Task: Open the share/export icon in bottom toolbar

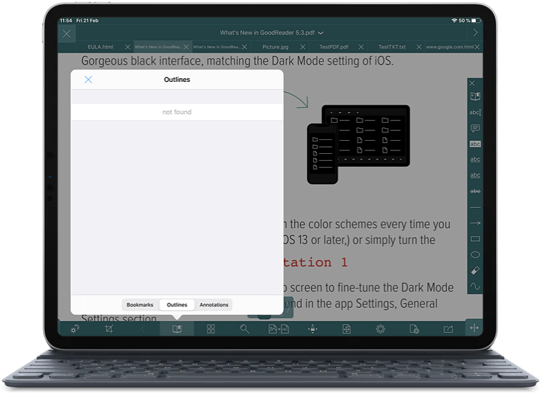Action: tap(448, 329)
